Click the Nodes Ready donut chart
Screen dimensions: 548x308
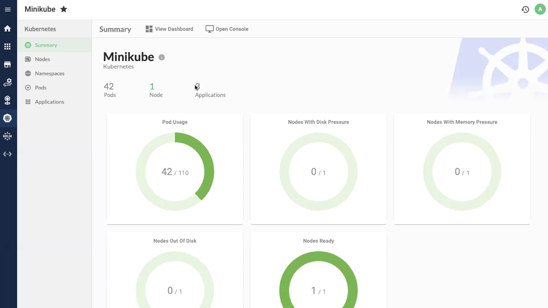click(319, 280)
